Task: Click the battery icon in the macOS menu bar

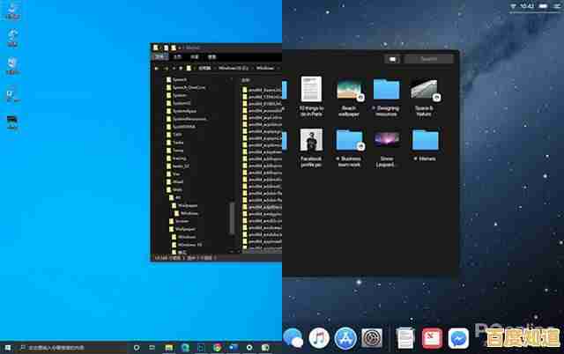Action: click(544, 6)
